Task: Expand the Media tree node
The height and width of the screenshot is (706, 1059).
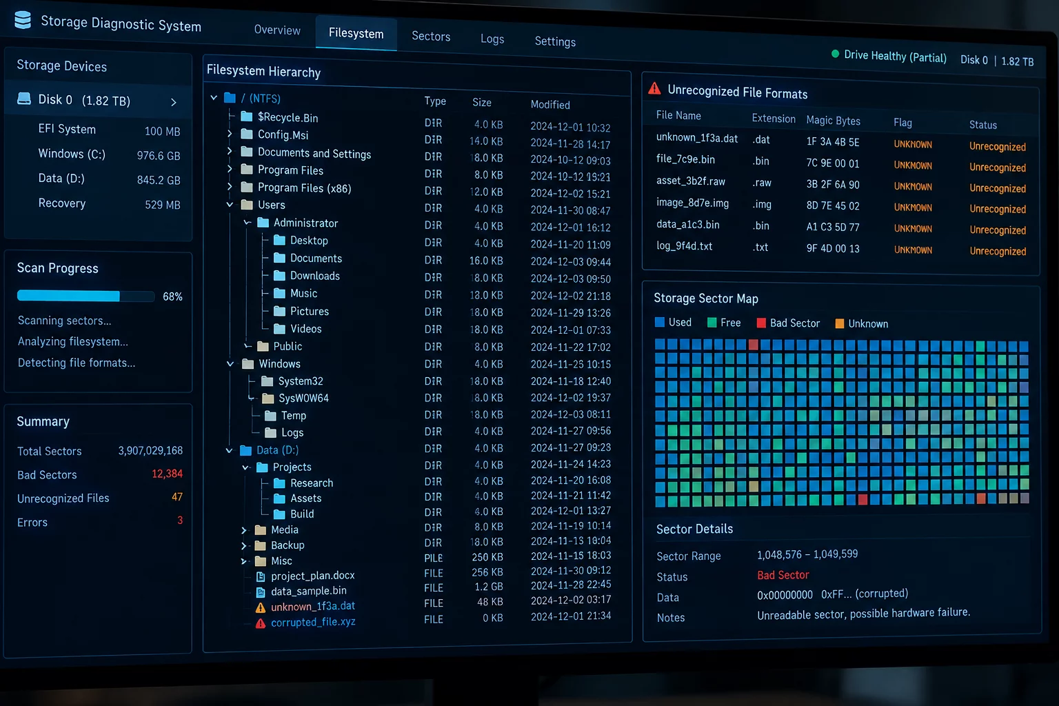Action: 243,530
